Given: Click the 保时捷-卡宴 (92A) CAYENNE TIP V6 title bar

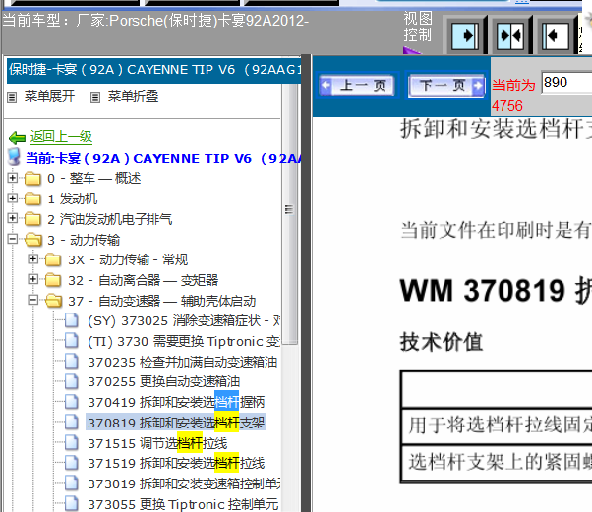Looking at the screenshot, I should pos(154,70).
